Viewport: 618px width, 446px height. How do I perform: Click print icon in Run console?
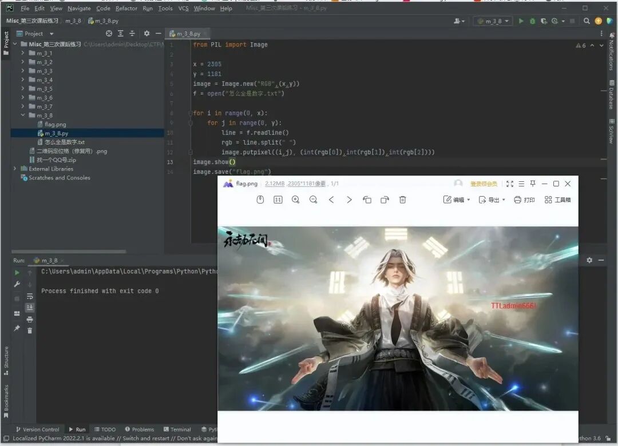[30, 319]
